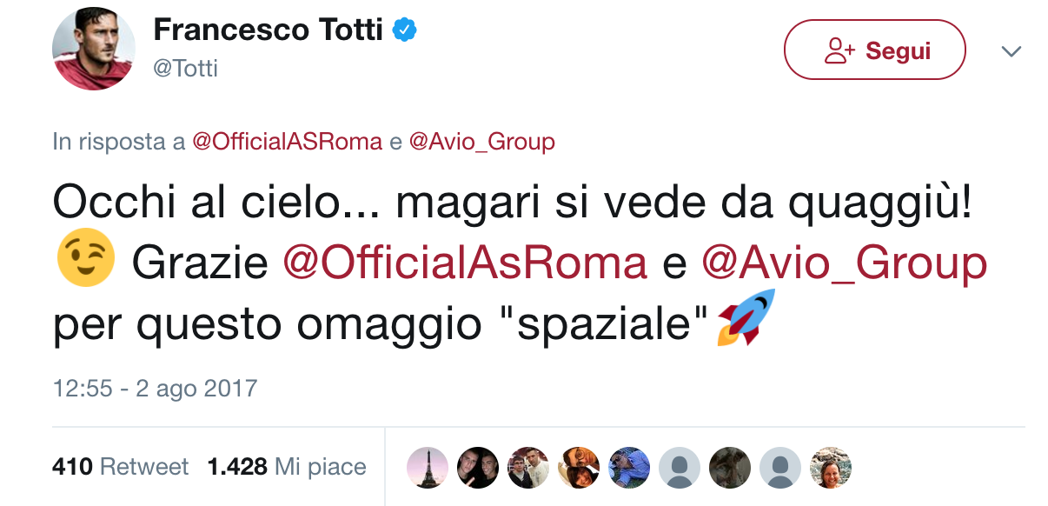Click the rocket emoji
This screenshot has height=506, width=1048.
pos(745,319)
